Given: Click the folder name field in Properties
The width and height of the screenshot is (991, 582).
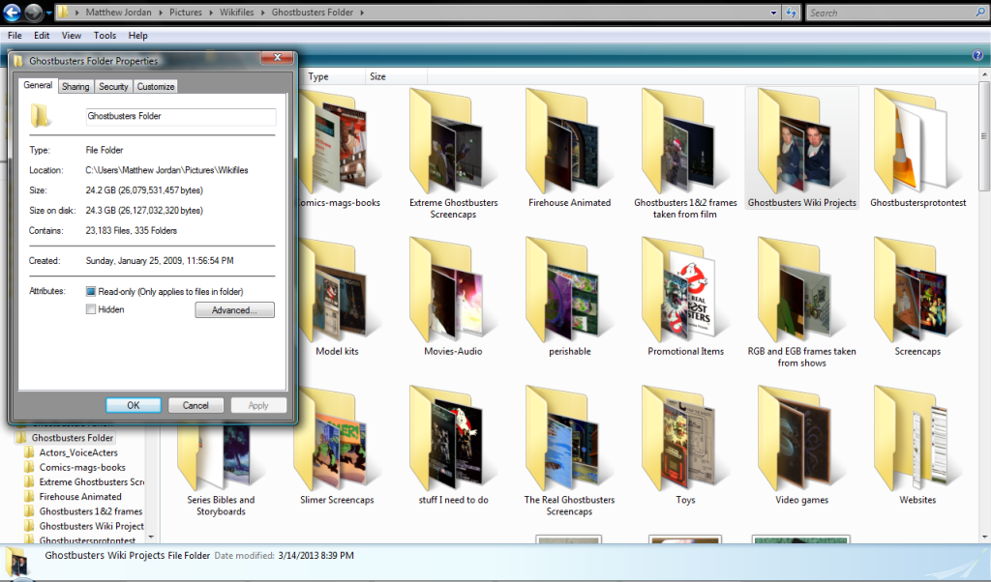Looking at the screenshot, I should [181, 117].
